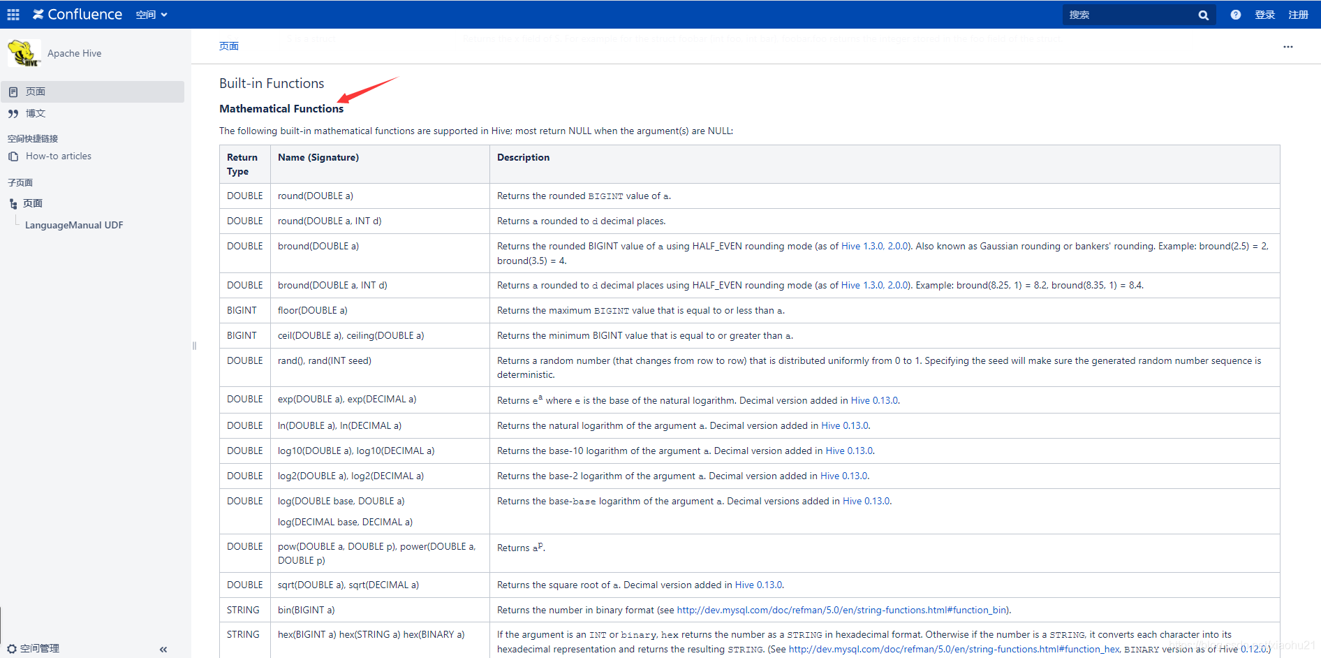Open the MySQL function_bin documentation link
Screen dimensions: 1321x658
pos(843,610)
